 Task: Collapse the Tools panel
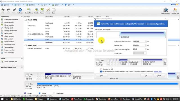[x=22, y=58]
